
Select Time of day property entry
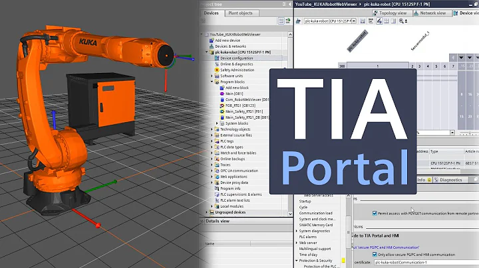(x=308, y=255)
